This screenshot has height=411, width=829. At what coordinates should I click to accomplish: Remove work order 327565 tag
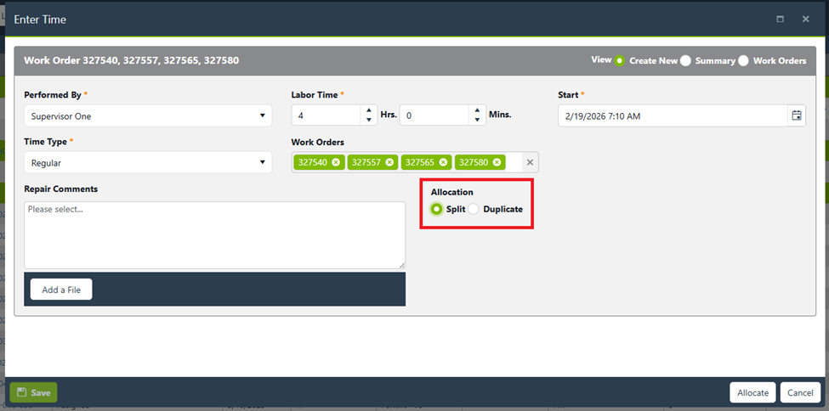click(x=443, y=162)
